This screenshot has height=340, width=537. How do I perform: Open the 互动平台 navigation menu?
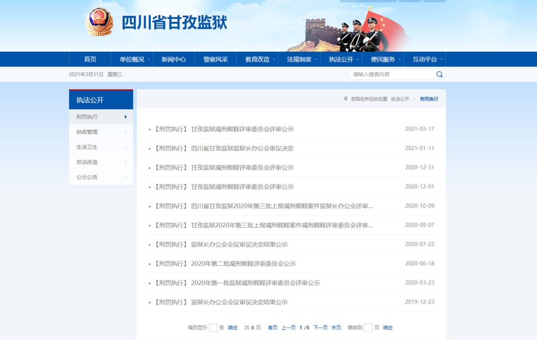pyautogui.click(x=425, y=59)
